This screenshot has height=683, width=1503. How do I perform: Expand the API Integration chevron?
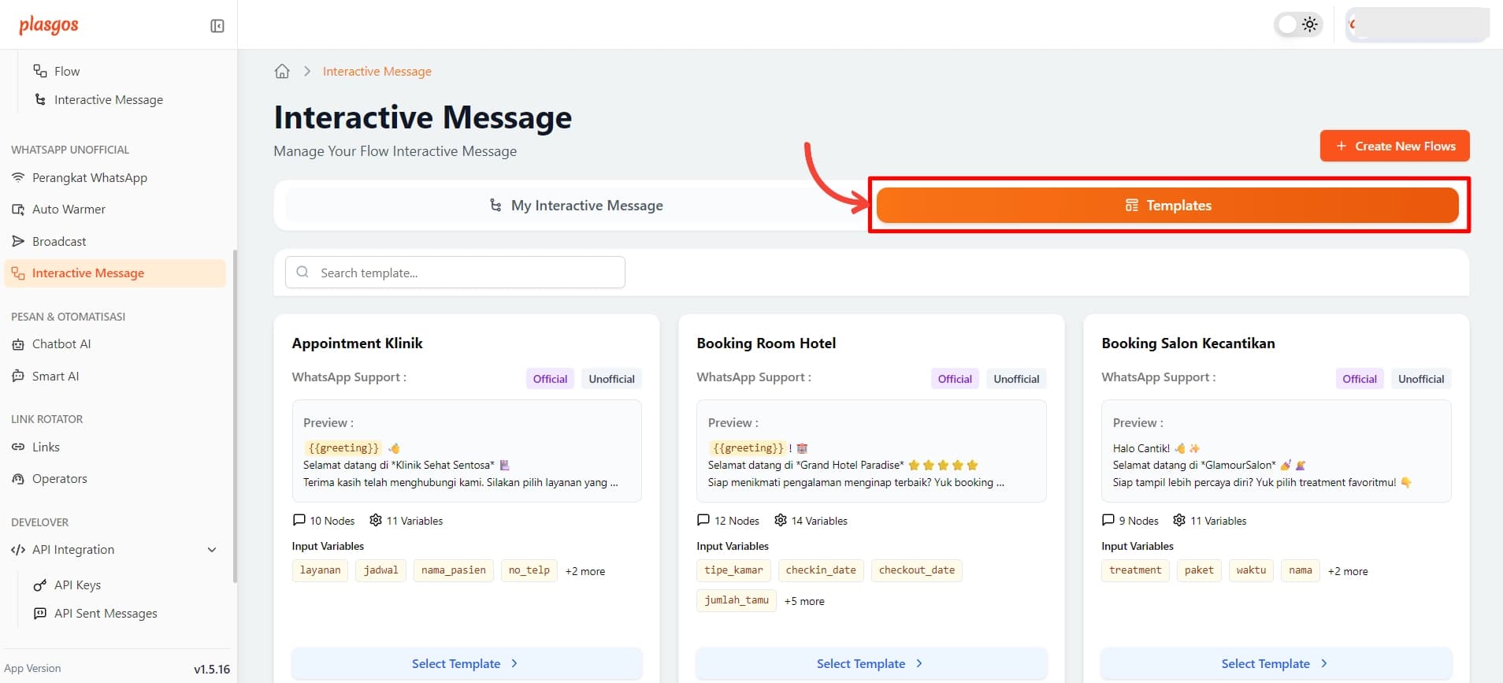click(212, 550)
